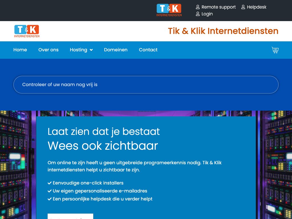Open the Remote support link
292x219 pixels.
[218, 7]
